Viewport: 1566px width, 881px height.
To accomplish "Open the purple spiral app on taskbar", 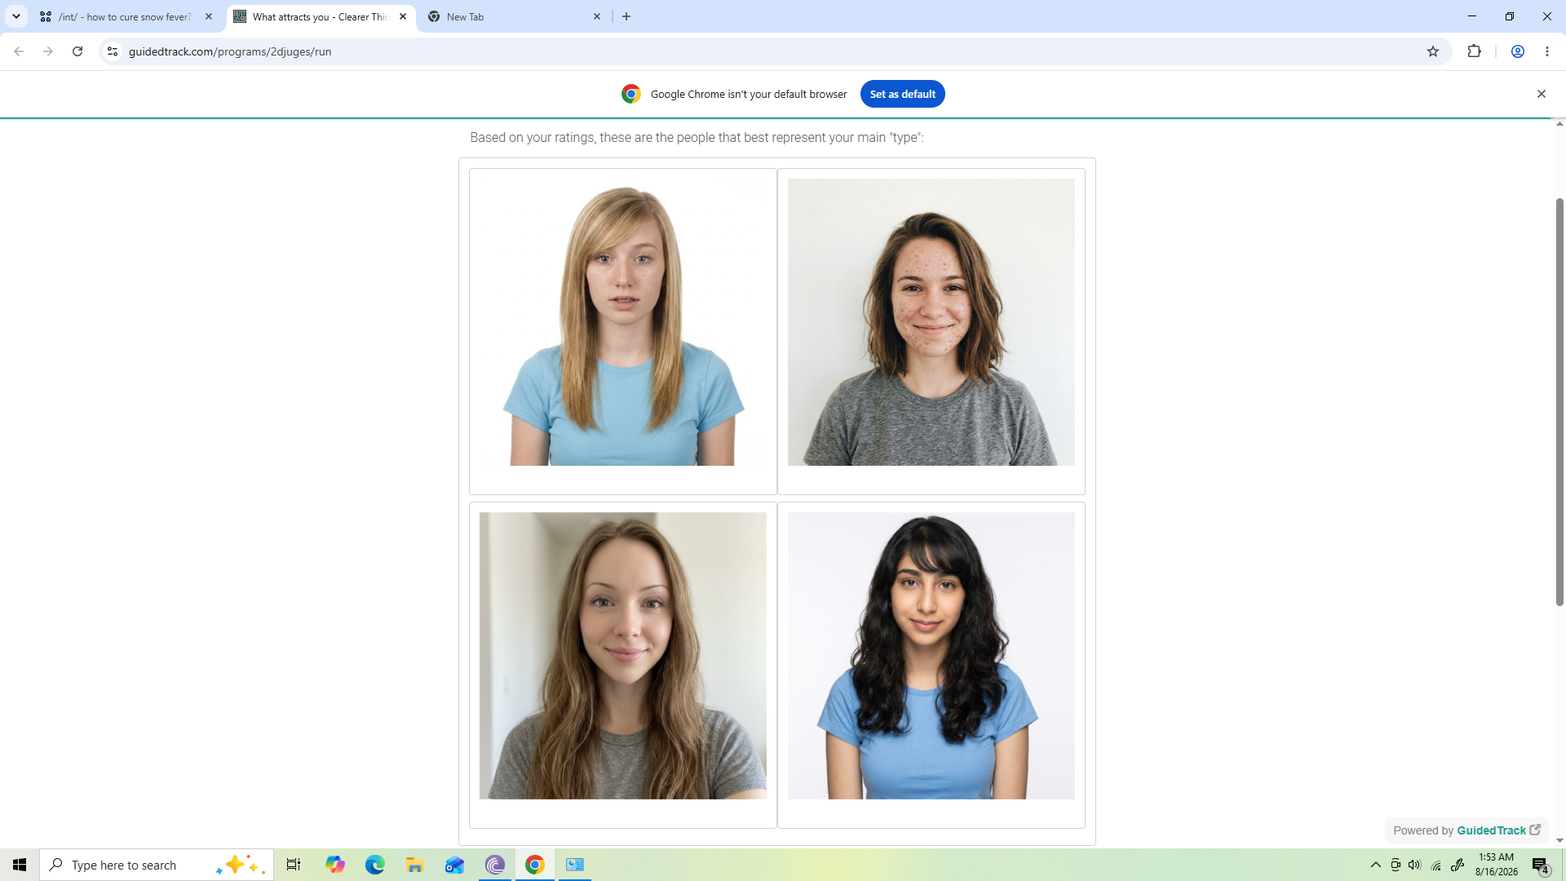I will [x=495, y=865].
